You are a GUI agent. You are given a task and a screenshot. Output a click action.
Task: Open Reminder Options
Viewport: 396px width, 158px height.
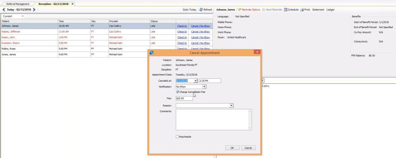point(249,10)
